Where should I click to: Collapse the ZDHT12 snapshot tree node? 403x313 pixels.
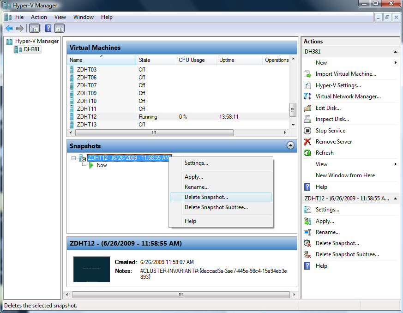[x=74, y=158]
